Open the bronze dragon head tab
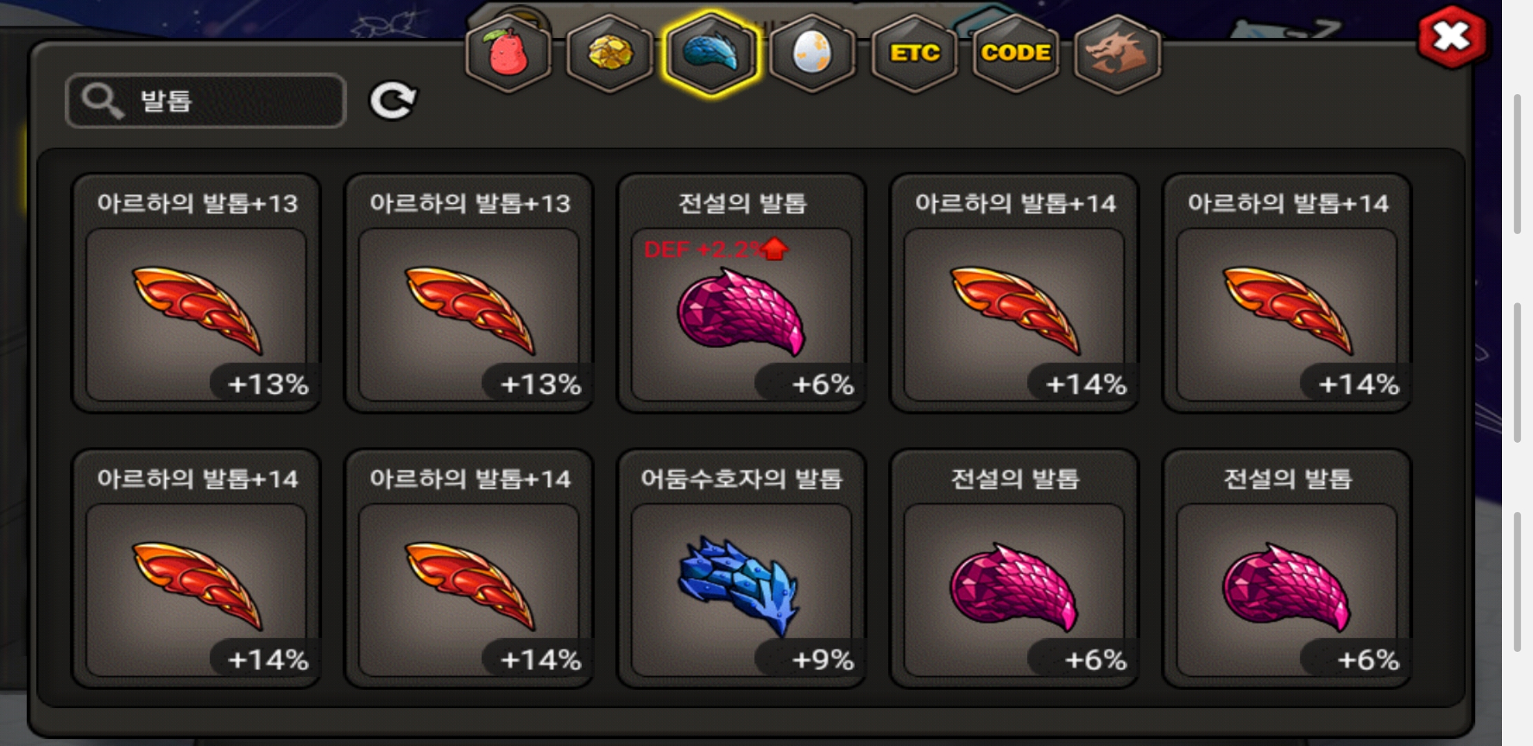The height and width of the screenshot is (746, 1533). click(x=1117, y=54)
